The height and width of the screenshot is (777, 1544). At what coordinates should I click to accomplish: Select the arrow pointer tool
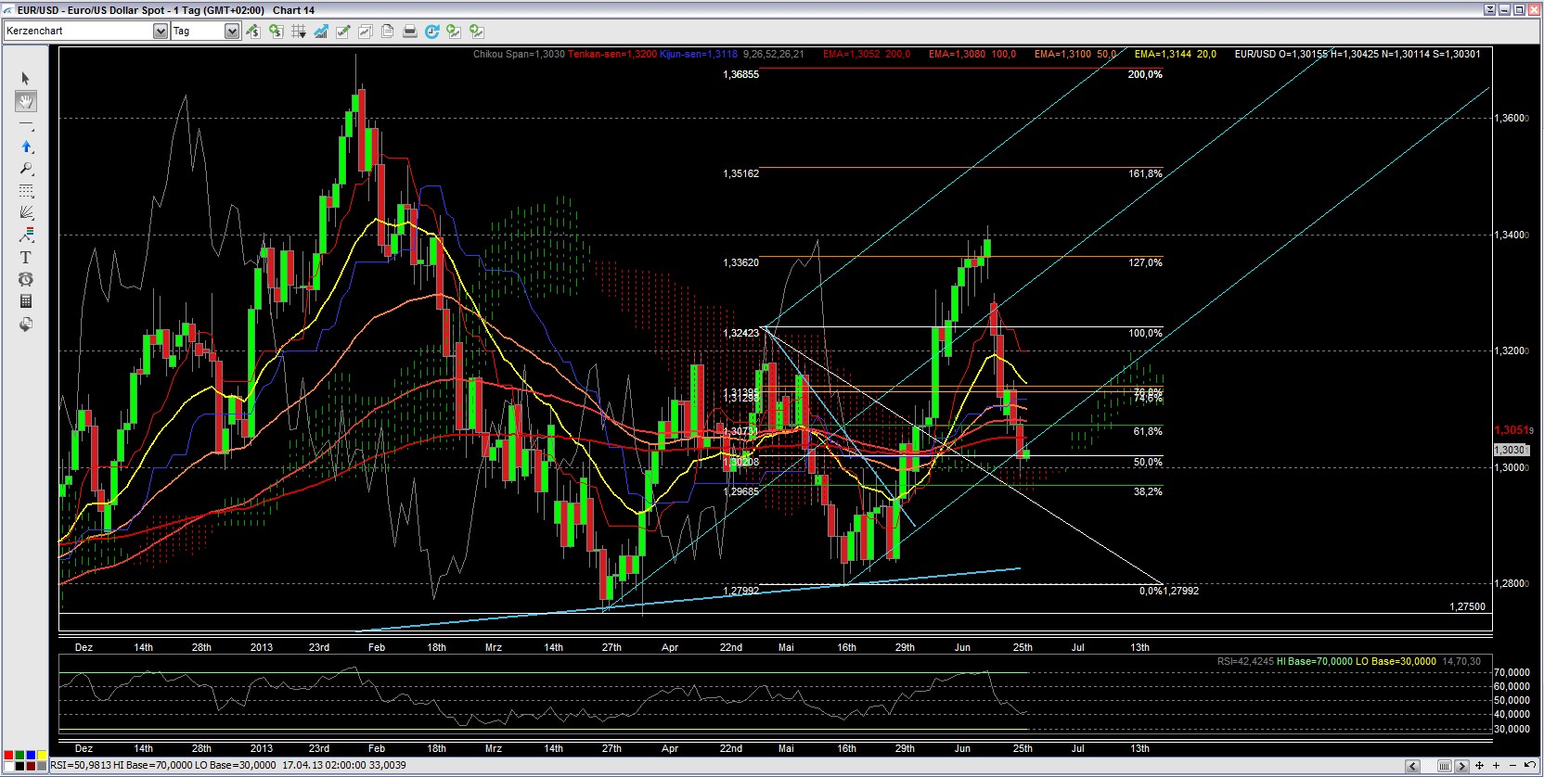click(x=26, y=79)
